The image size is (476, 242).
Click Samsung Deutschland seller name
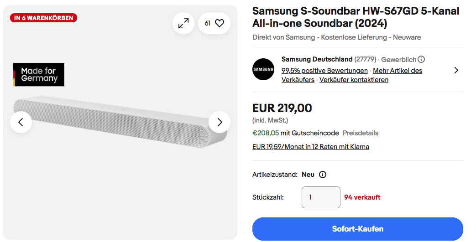click(x=317, y=59)
